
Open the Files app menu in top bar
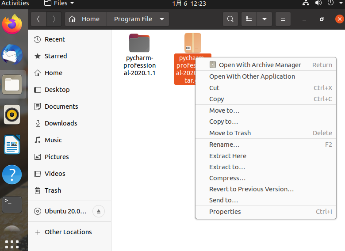[59, 3]
